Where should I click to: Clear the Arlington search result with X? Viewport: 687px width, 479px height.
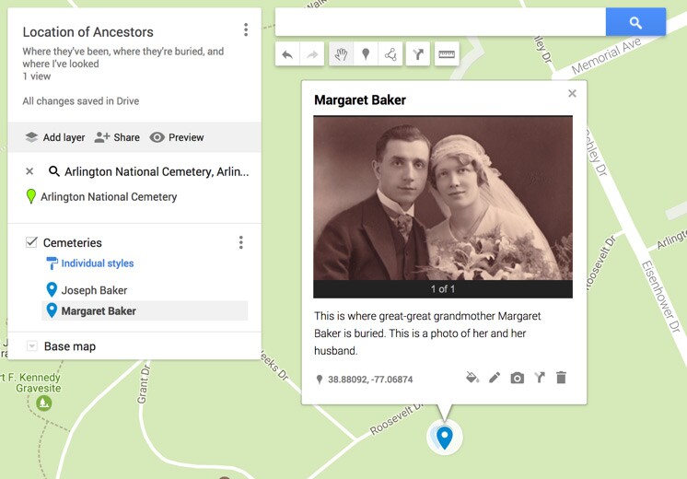[x=29, y=171]
